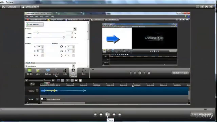Image resolution: width=217 pixels, height=122 pixels.
Task: Collapse the Visual effects section header
Action: [x=51, y=63]
